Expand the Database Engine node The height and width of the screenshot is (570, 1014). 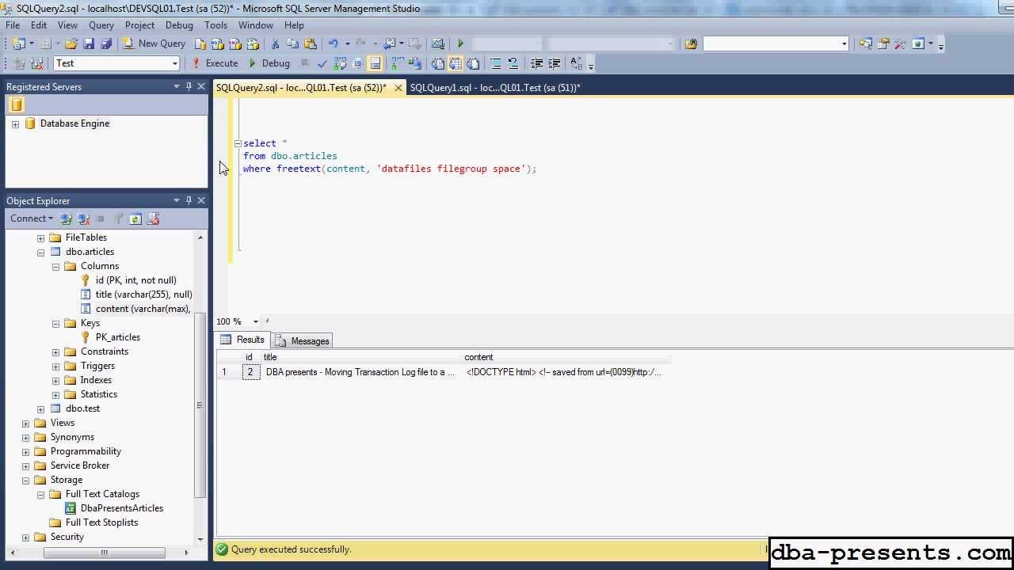pos(15,124)
